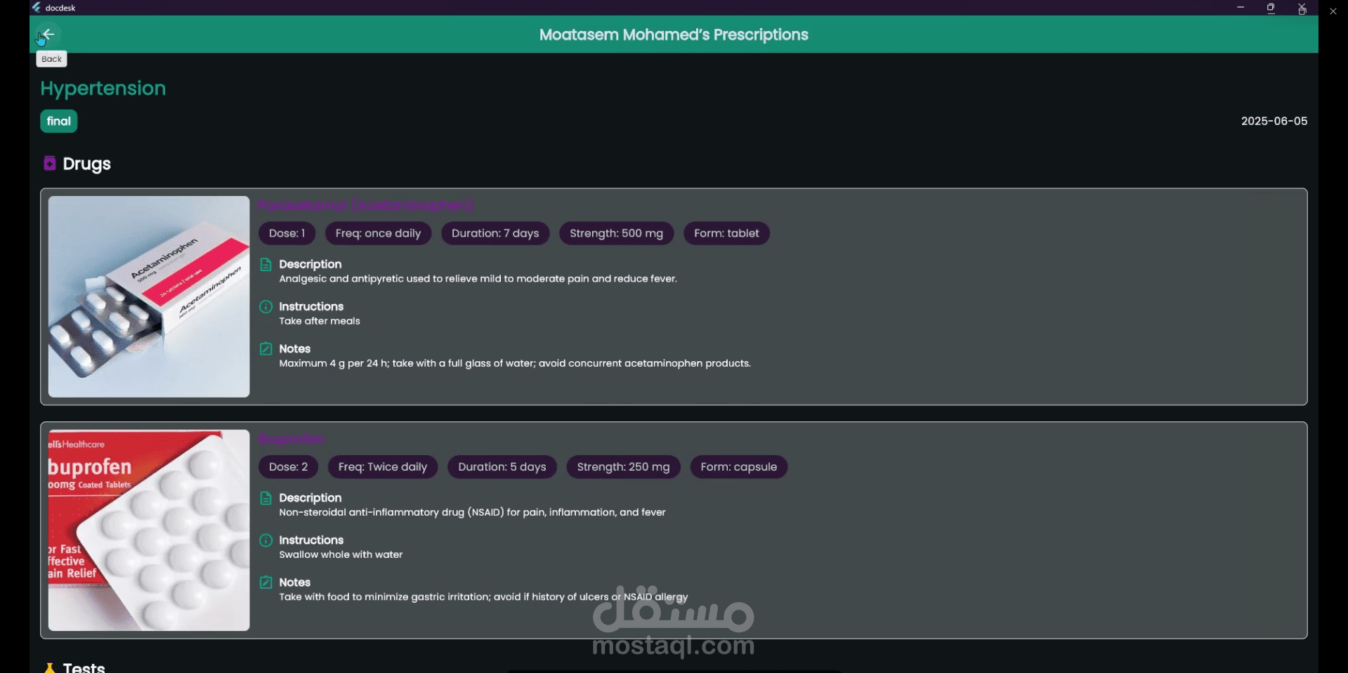Open the Ibuprofen tablets image
Image resolution: width=1348 pixels, height=673 pixels.
click(149, 530)
